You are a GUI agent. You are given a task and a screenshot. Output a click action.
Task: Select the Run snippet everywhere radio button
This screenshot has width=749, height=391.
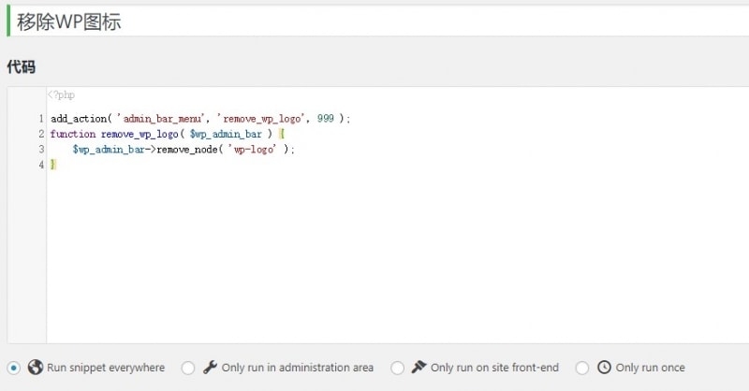14,368
